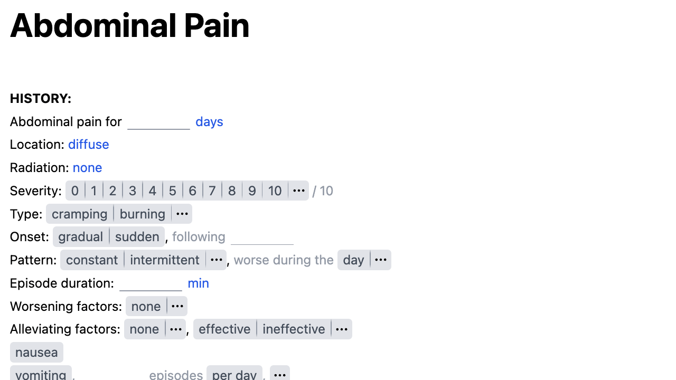Expand the ellipsis next to per day
The height and width of the screenshot is (380, 676).
279,374
